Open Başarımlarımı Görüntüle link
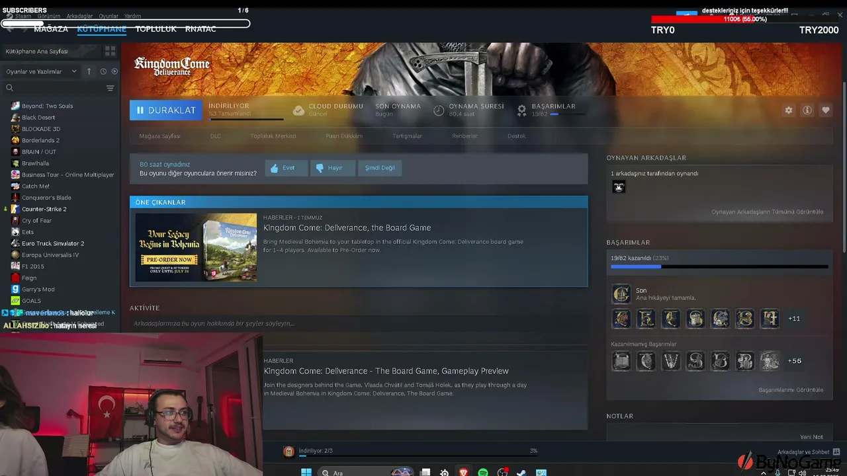 [791, 390]
